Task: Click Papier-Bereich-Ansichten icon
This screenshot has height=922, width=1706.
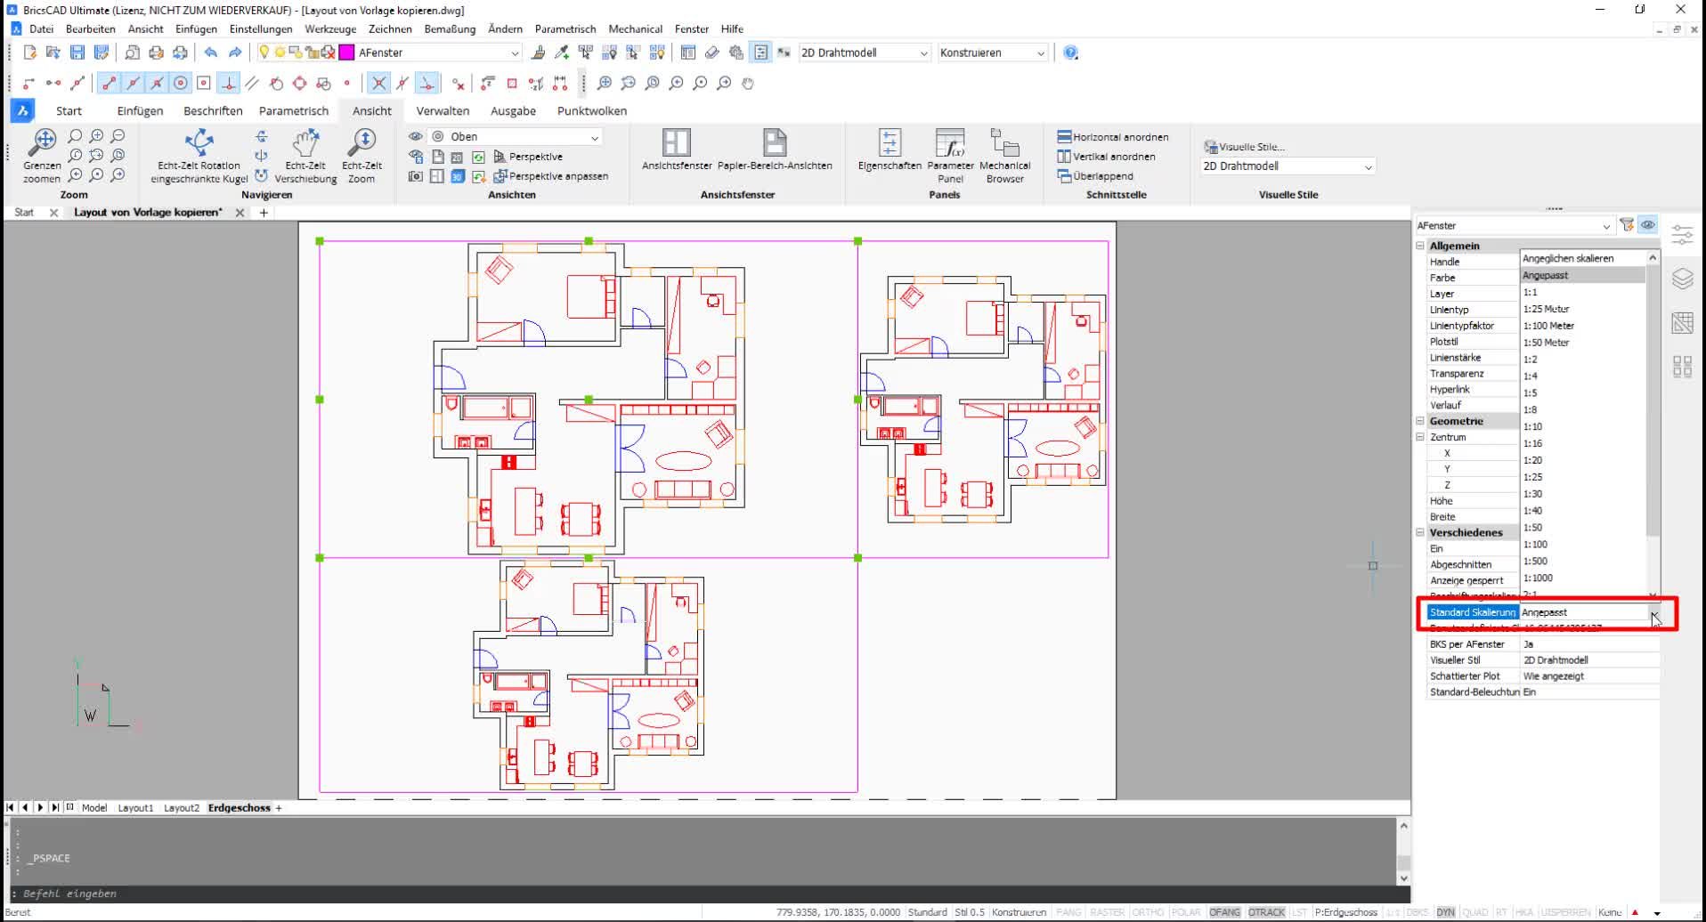Action: point(775,150)
